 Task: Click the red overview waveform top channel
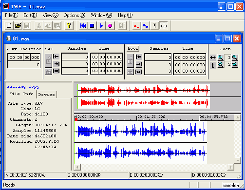click(144, 90)
